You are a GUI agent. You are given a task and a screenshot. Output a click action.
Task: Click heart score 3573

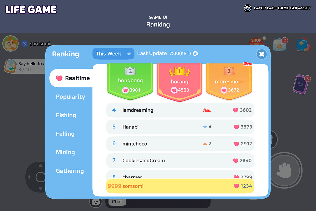[x=243, y=127]
